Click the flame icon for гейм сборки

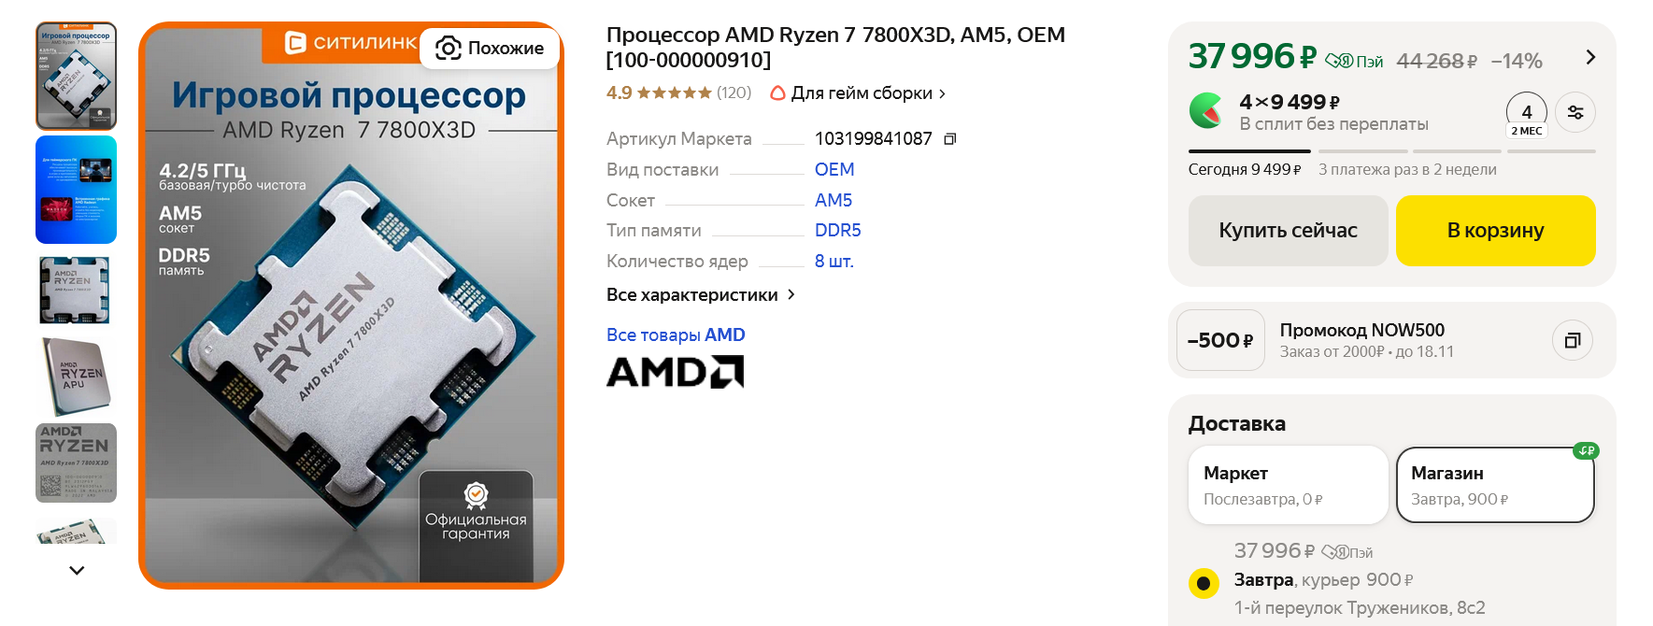pyautogui.click(x=777, y=93)
